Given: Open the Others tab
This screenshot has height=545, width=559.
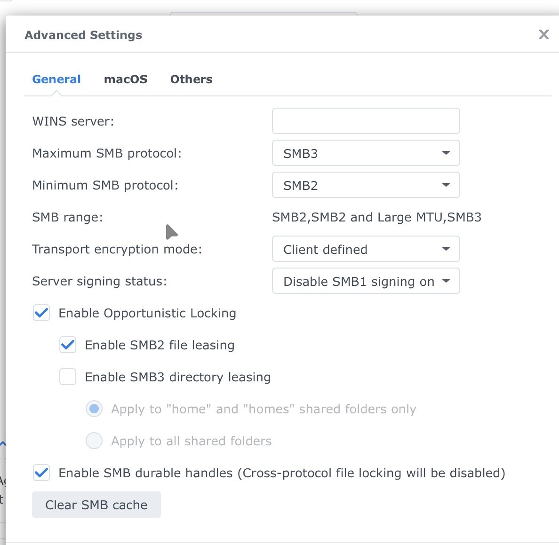Looking at the screenshot, I should (191, 79).
